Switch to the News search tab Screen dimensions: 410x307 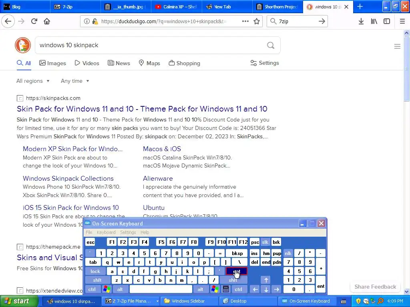(119, 63)
